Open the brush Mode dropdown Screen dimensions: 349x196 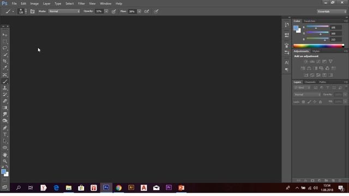click(64, 11)
